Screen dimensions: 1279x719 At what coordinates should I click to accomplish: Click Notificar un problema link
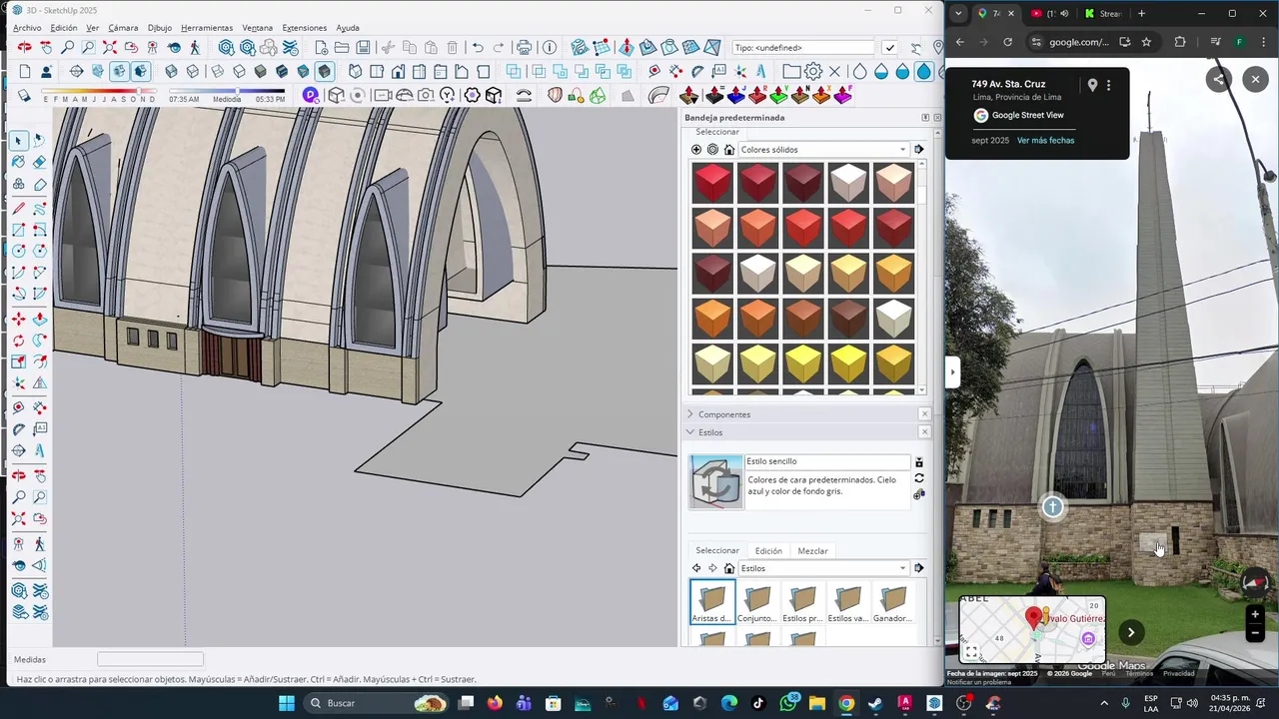coord(979,682)
